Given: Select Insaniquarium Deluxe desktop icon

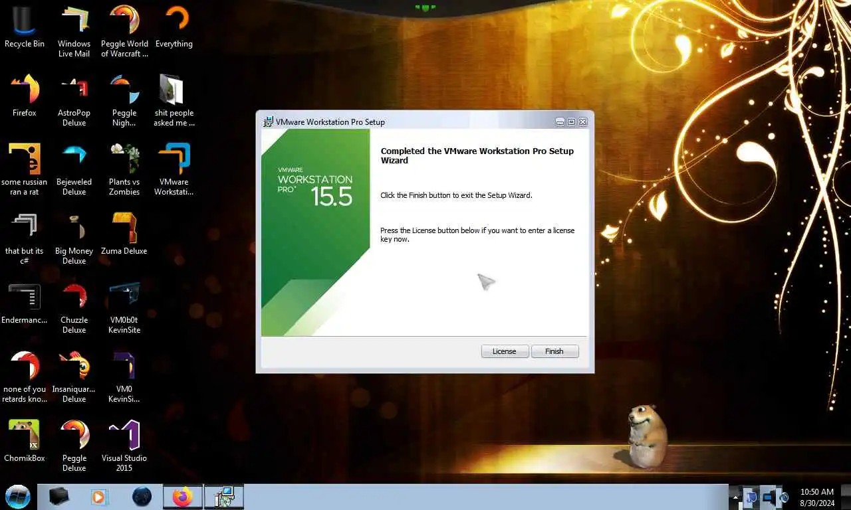Looking at the screenshot, I should [x=74, y=377].
